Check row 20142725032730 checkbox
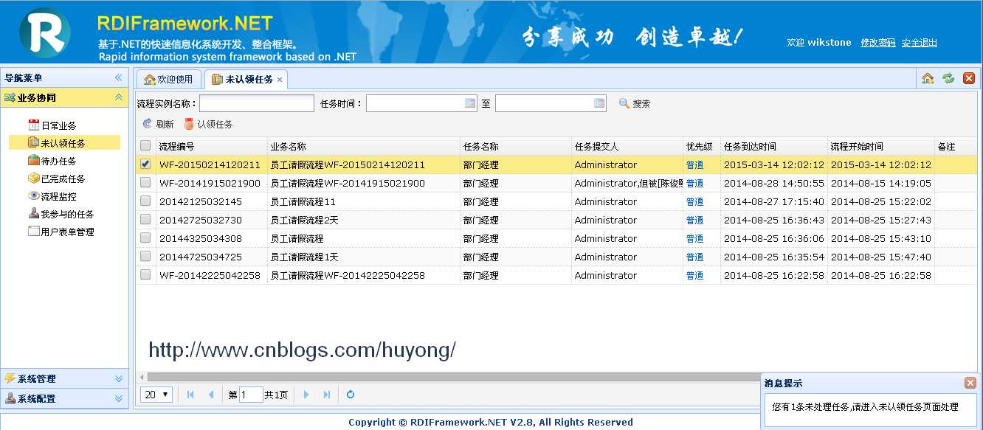The height and width of the screenshot is (430, 983). pos(145,220)
